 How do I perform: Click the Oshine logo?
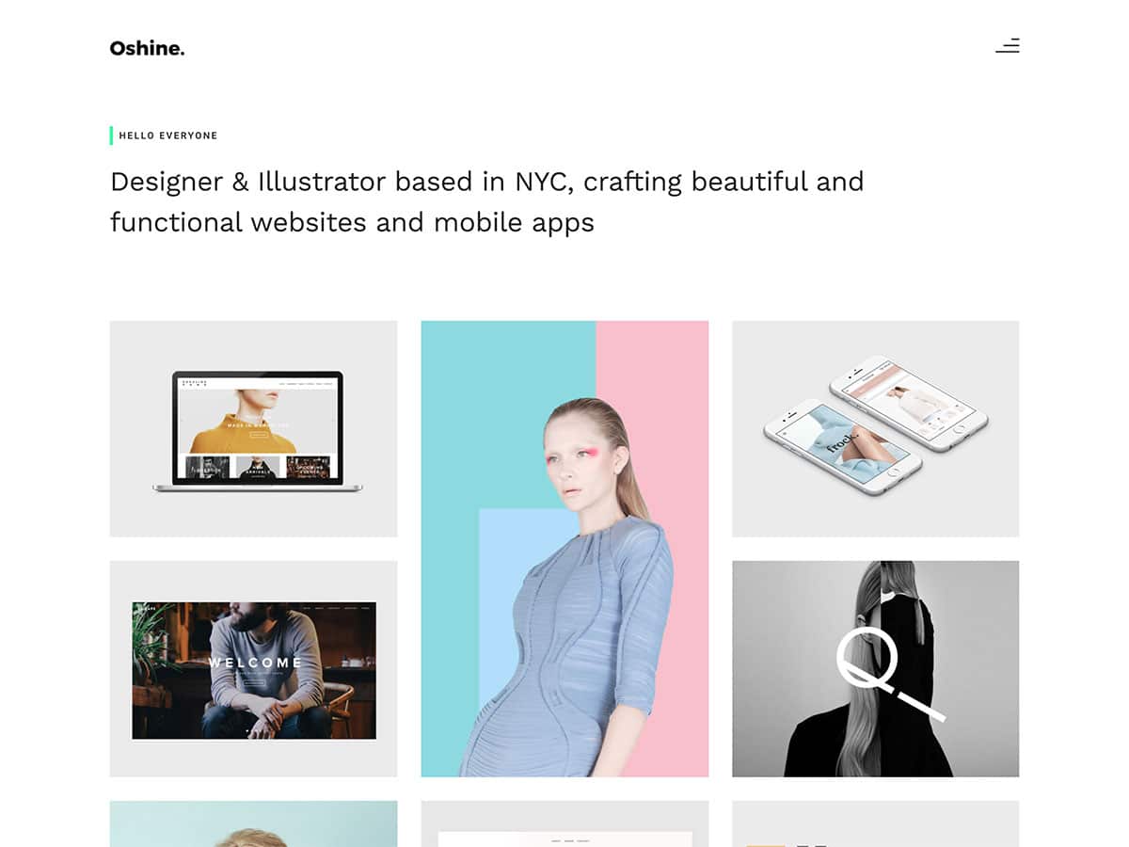pos(147,48)
